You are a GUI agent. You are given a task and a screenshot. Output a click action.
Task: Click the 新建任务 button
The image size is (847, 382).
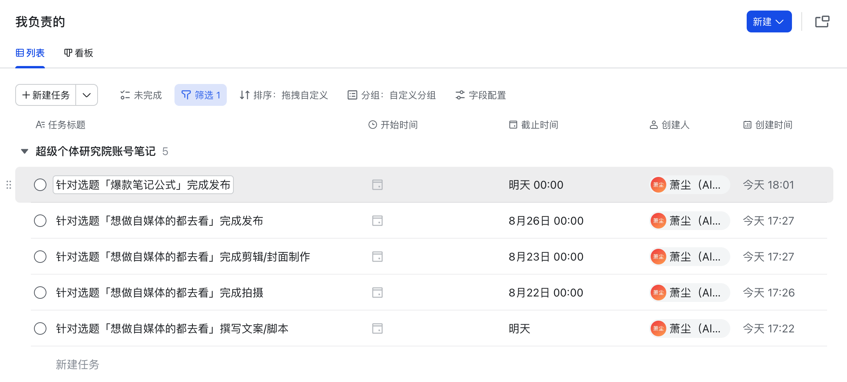point(46,95)
